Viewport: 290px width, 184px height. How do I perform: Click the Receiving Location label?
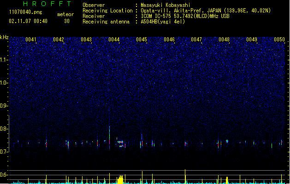(x=107, y=11)
